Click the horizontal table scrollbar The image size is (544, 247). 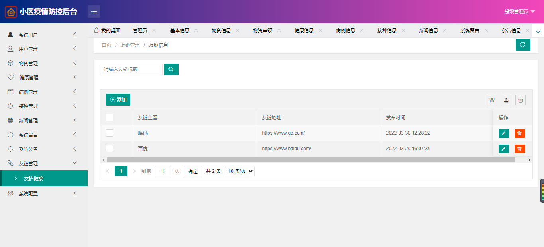311,160
